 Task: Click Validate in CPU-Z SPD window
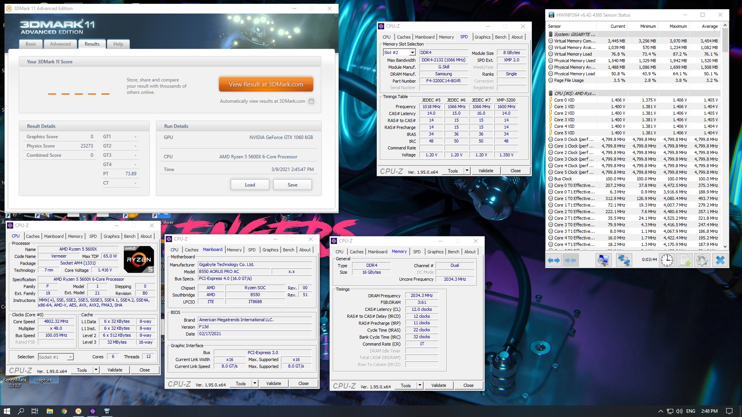click(486, 171)
